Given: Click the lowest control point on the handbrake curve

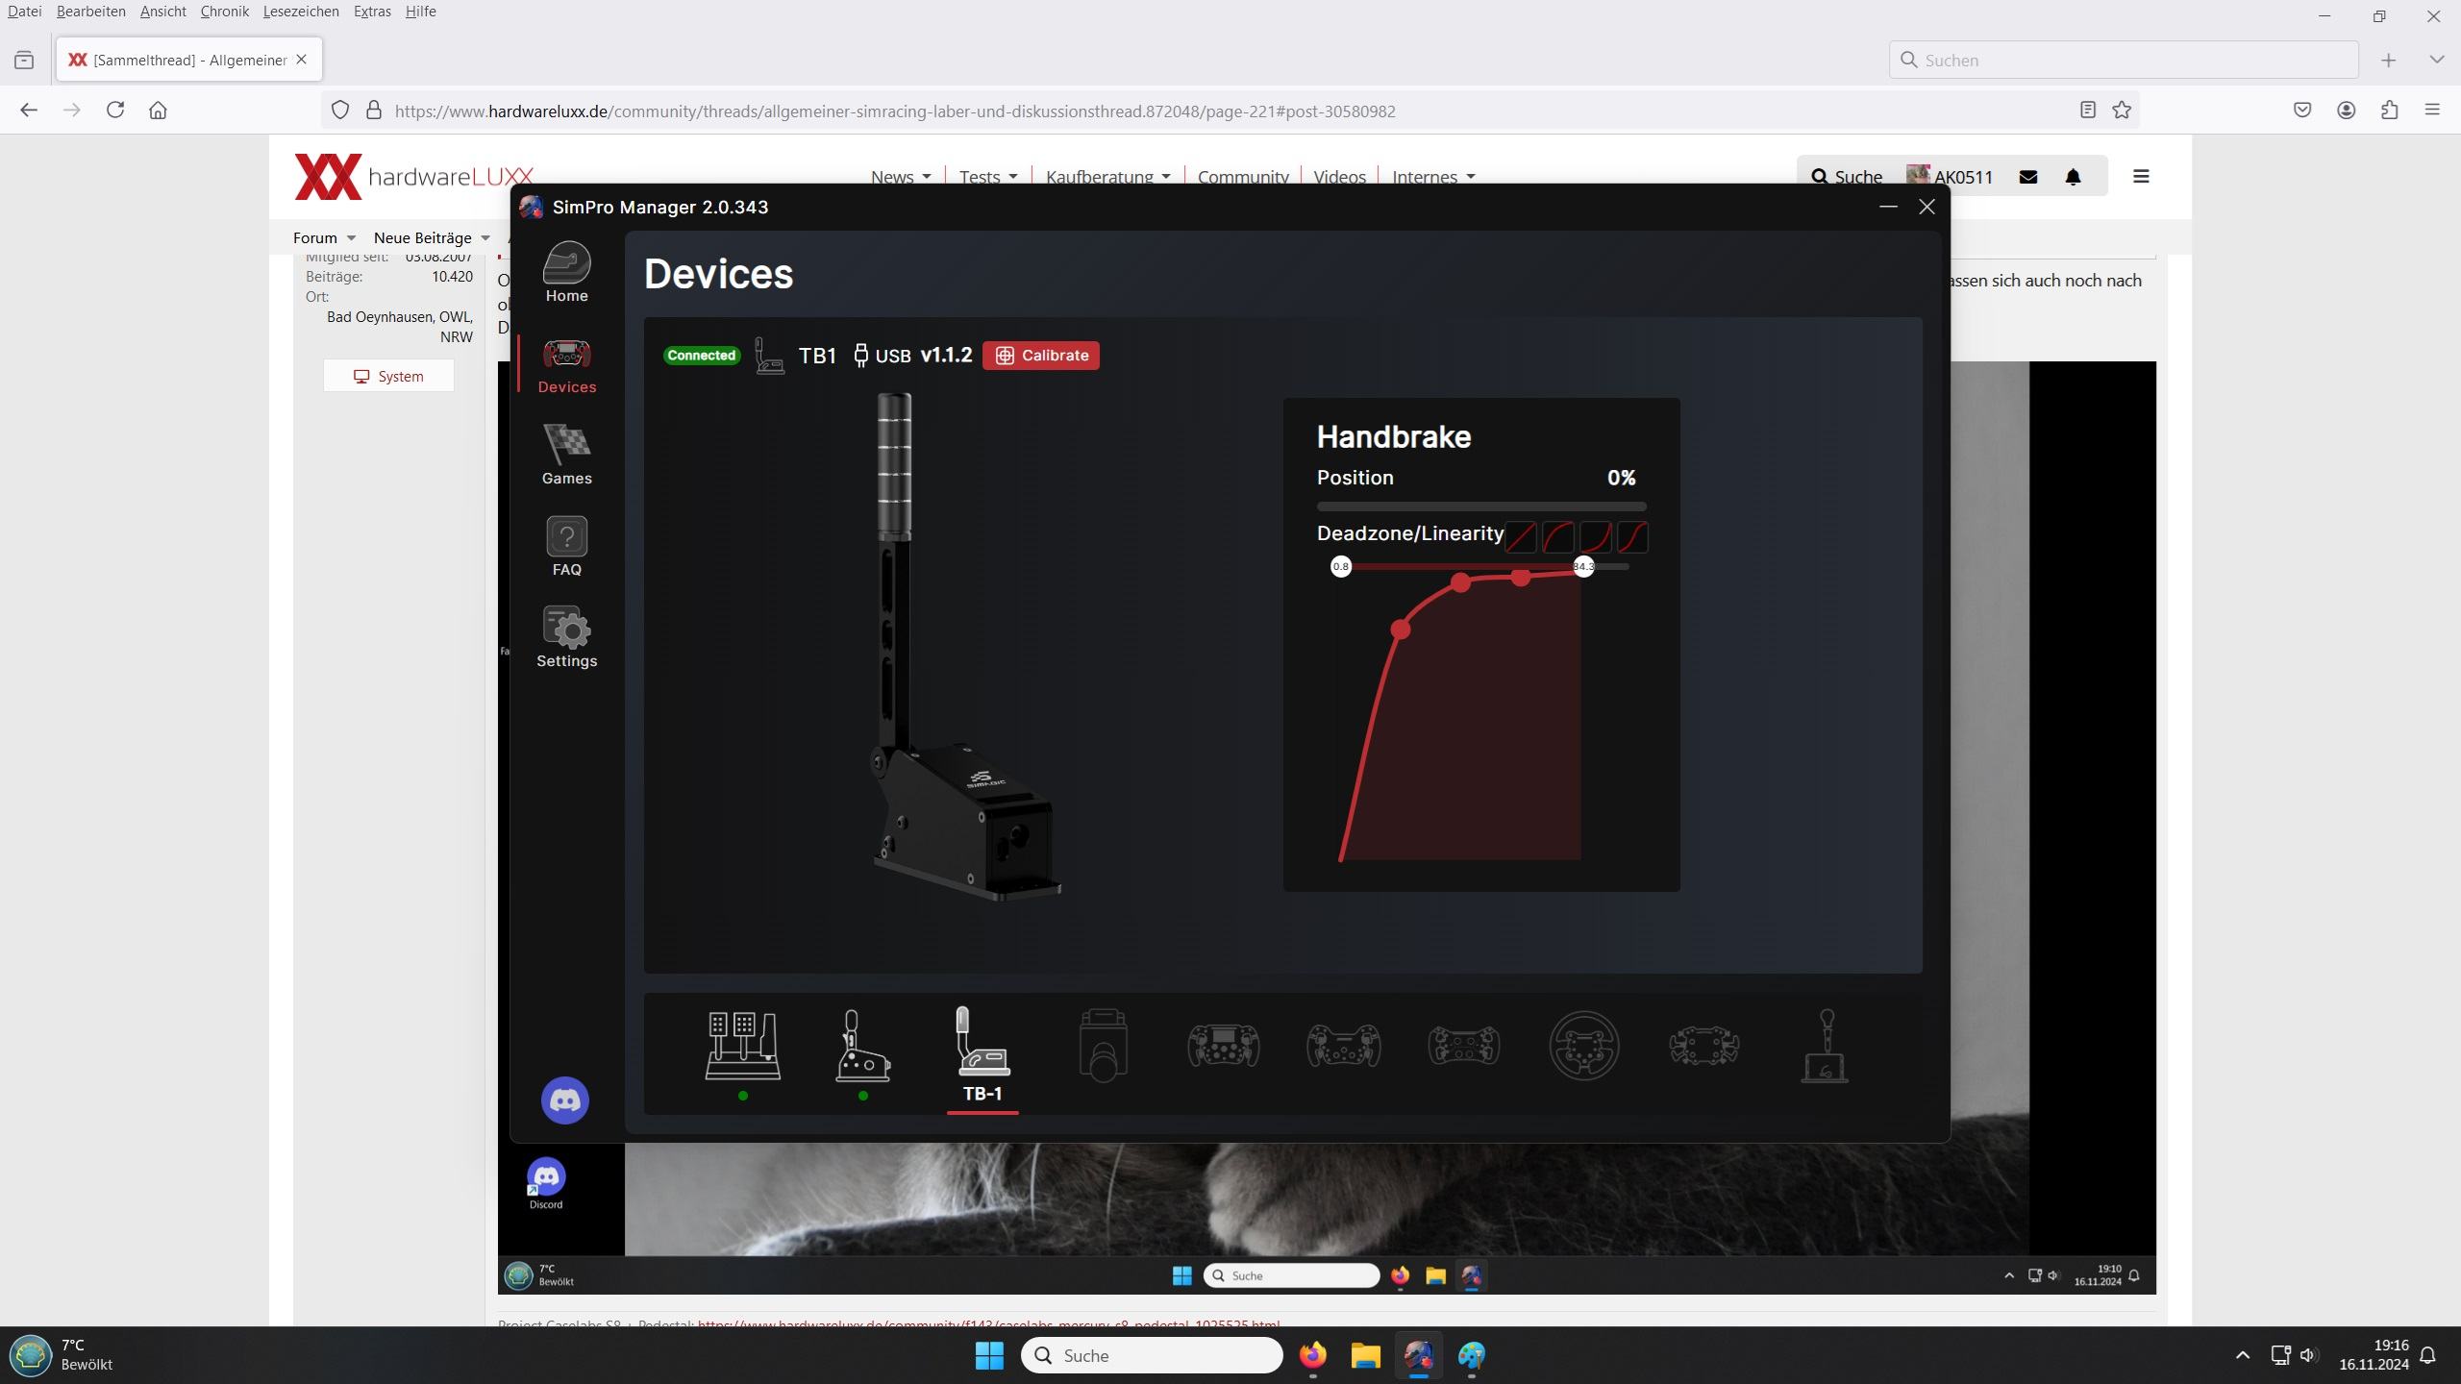Looking at the screenshot, I should (1401, 630).
